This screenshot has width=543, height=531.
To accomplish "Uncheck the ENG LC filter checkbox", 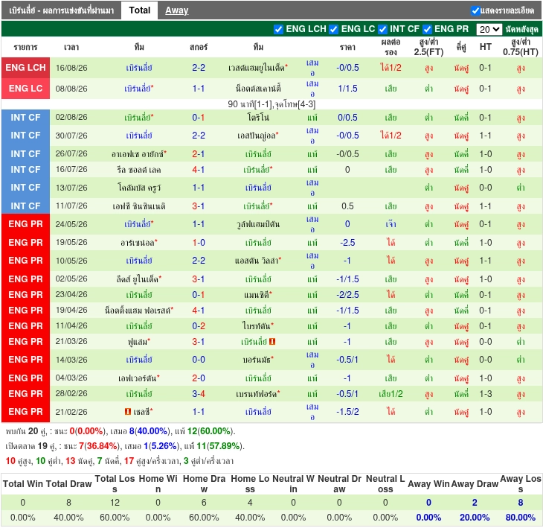I will click(x=333, y=29).
